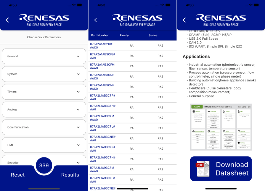Open part R7FA2A1AB3CNE#AC0
This screenshot has width=265, height=191.
102,77
